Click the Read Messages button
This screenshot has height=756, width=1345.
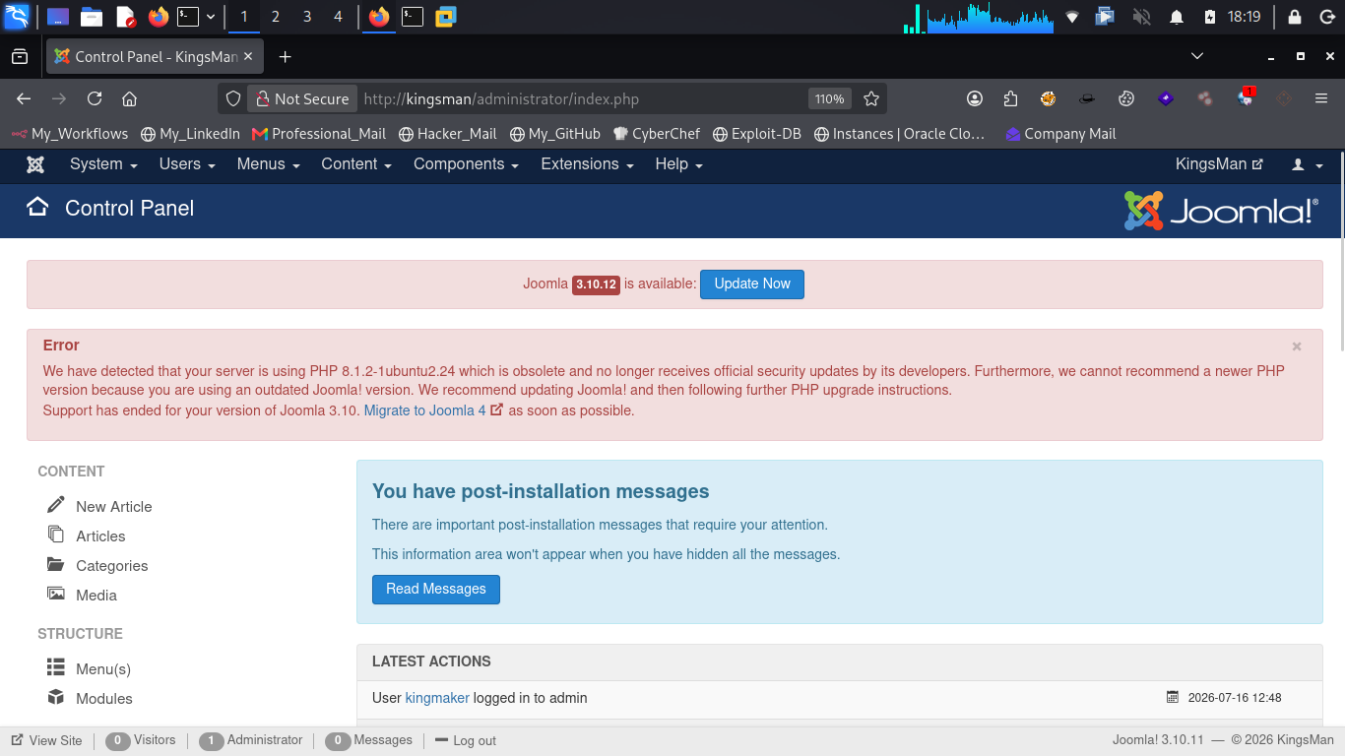point(436,589)
